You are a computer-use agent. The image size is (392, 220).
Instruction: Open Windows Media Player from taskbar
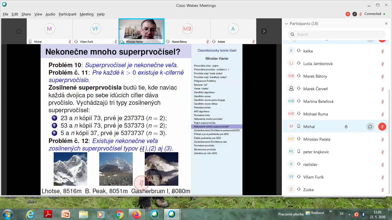click(101, 214)
